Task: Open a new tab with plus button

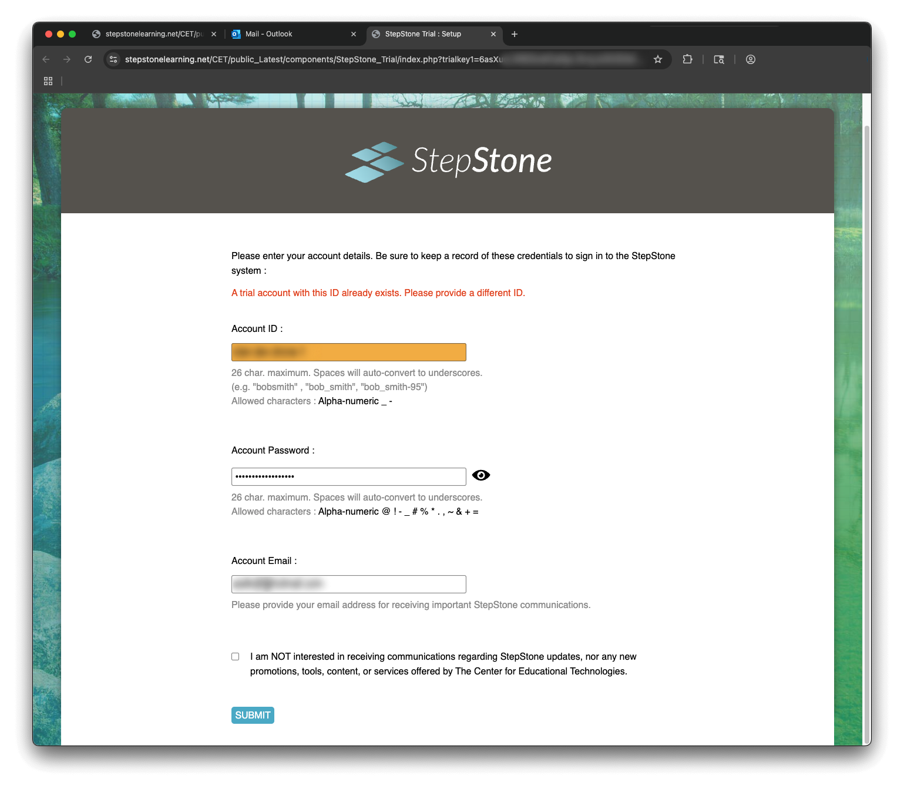Action: (515, 34)
